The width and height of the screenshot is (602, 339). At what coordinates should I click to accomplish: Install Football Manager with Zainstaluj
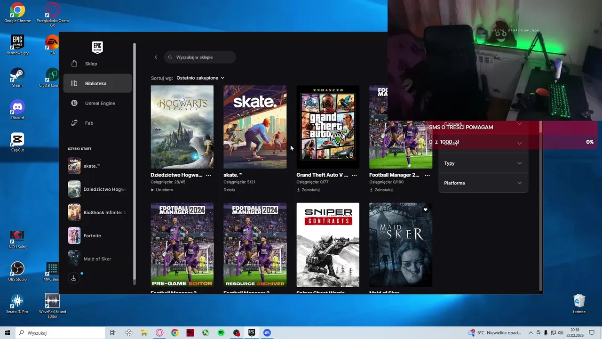tap(381, 190)
